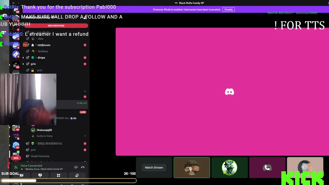
Task: Open the ticket-icon server in sidebar
Action: [x=16, y=54]
